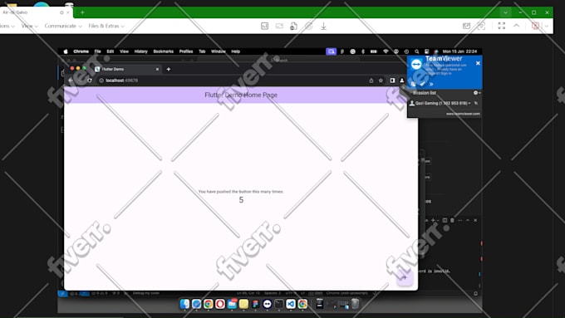Image resolution: width=565 pixels, height=318 pixels.
Task: Open the File menu
Action: point(98,51)
